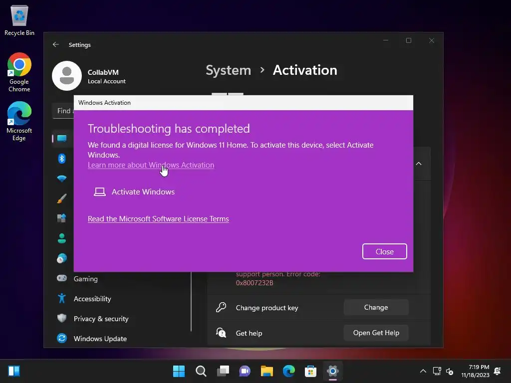Open the clock and date flyout

[x=476, y=371]
